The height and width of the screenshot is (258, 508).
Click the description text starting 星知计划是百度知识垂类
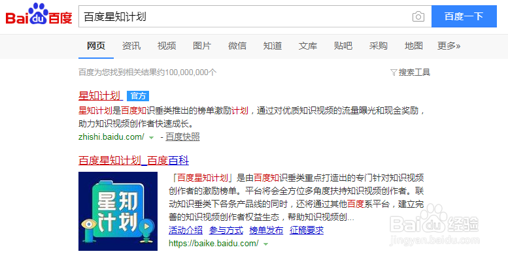[x=252, y=117]
